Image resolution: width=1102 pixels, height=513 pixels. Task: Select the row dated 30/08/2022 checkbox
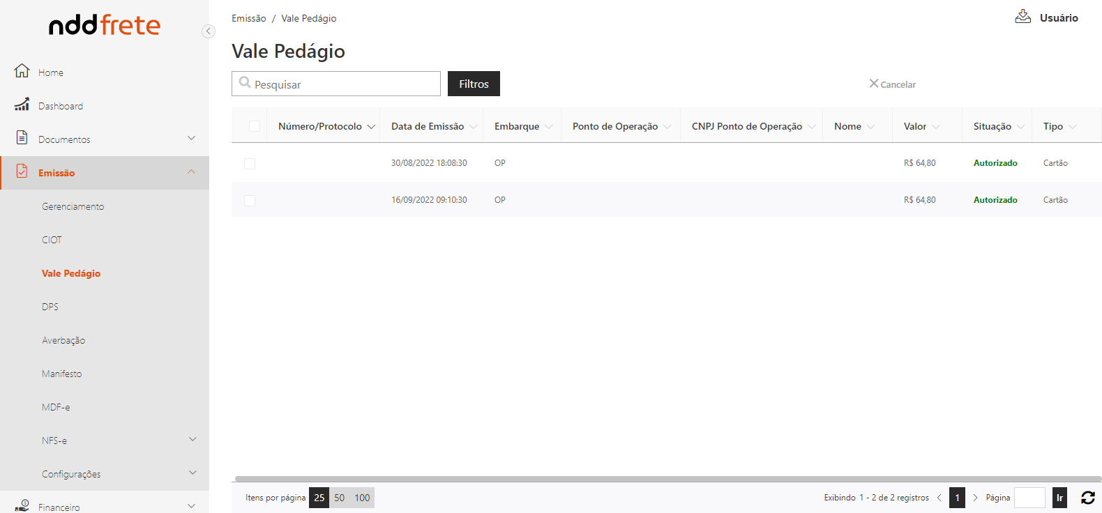click(x=250, y=163)
